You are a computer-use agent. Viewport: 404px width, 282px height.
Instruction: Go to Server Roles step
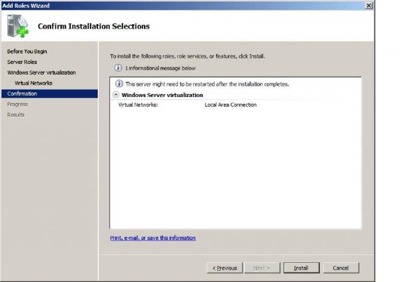22,62
